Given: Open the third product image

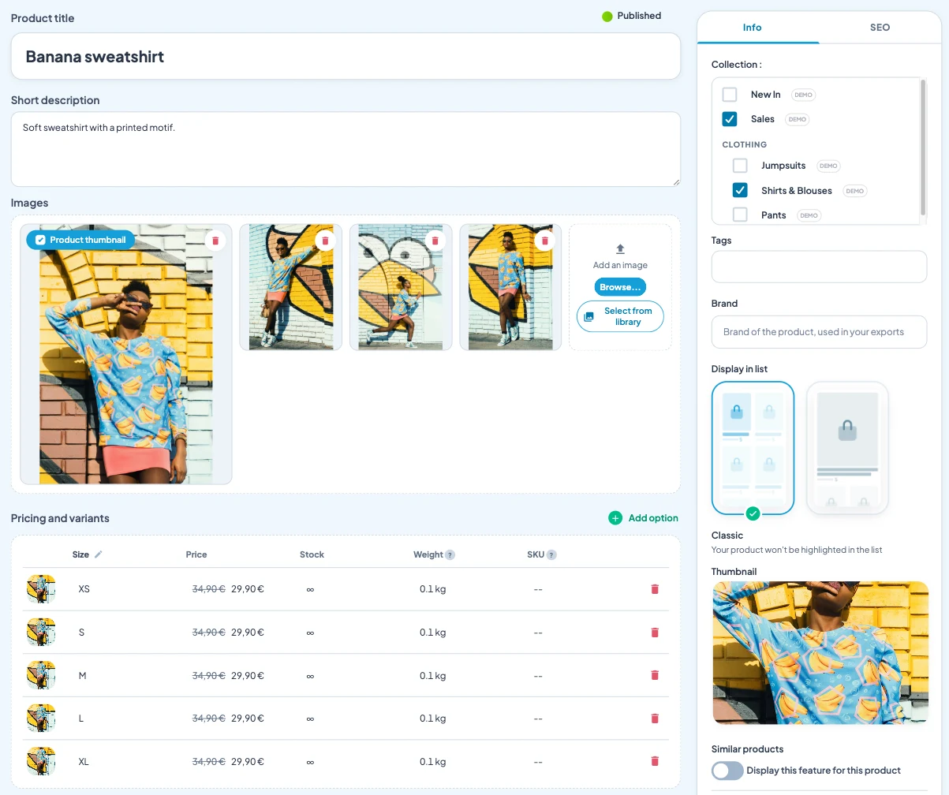Looking at the screenshot, I should click(x=401, y=287).
